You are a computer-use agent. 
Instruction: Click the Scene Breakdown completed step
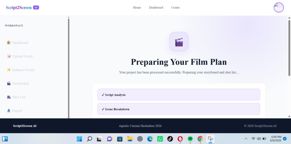point(179,109)
